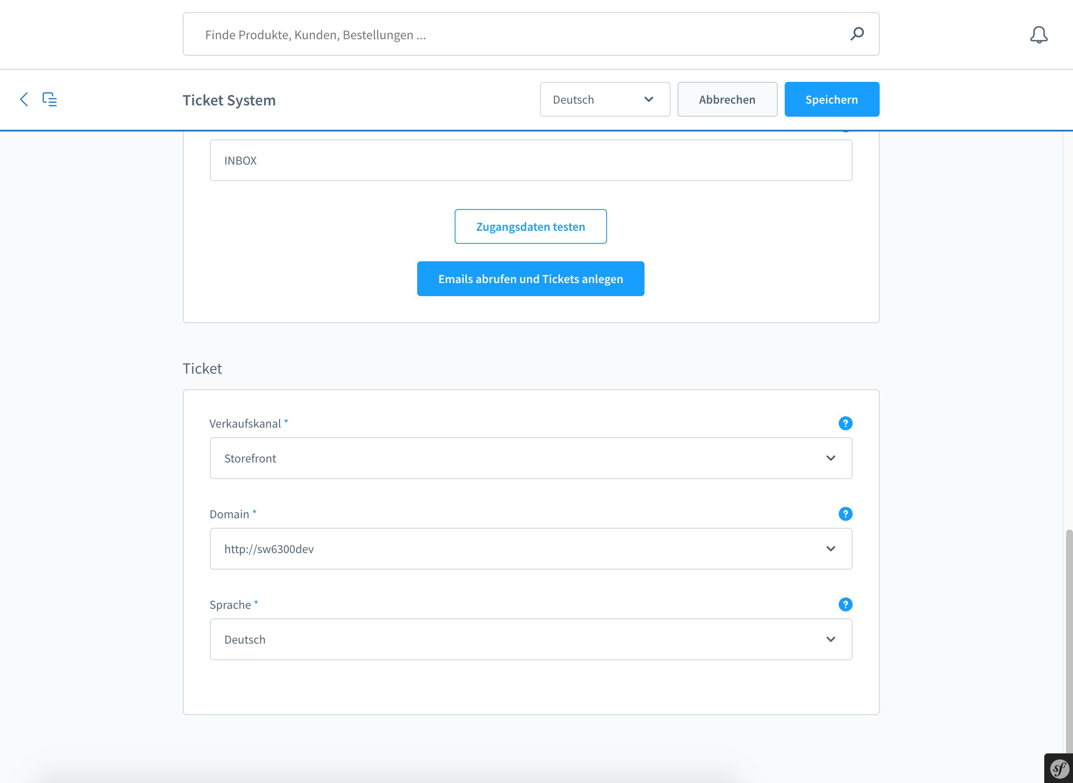1073x783 pixels.
Task: Show help tooltip for Domain
Action: point(845,514)
